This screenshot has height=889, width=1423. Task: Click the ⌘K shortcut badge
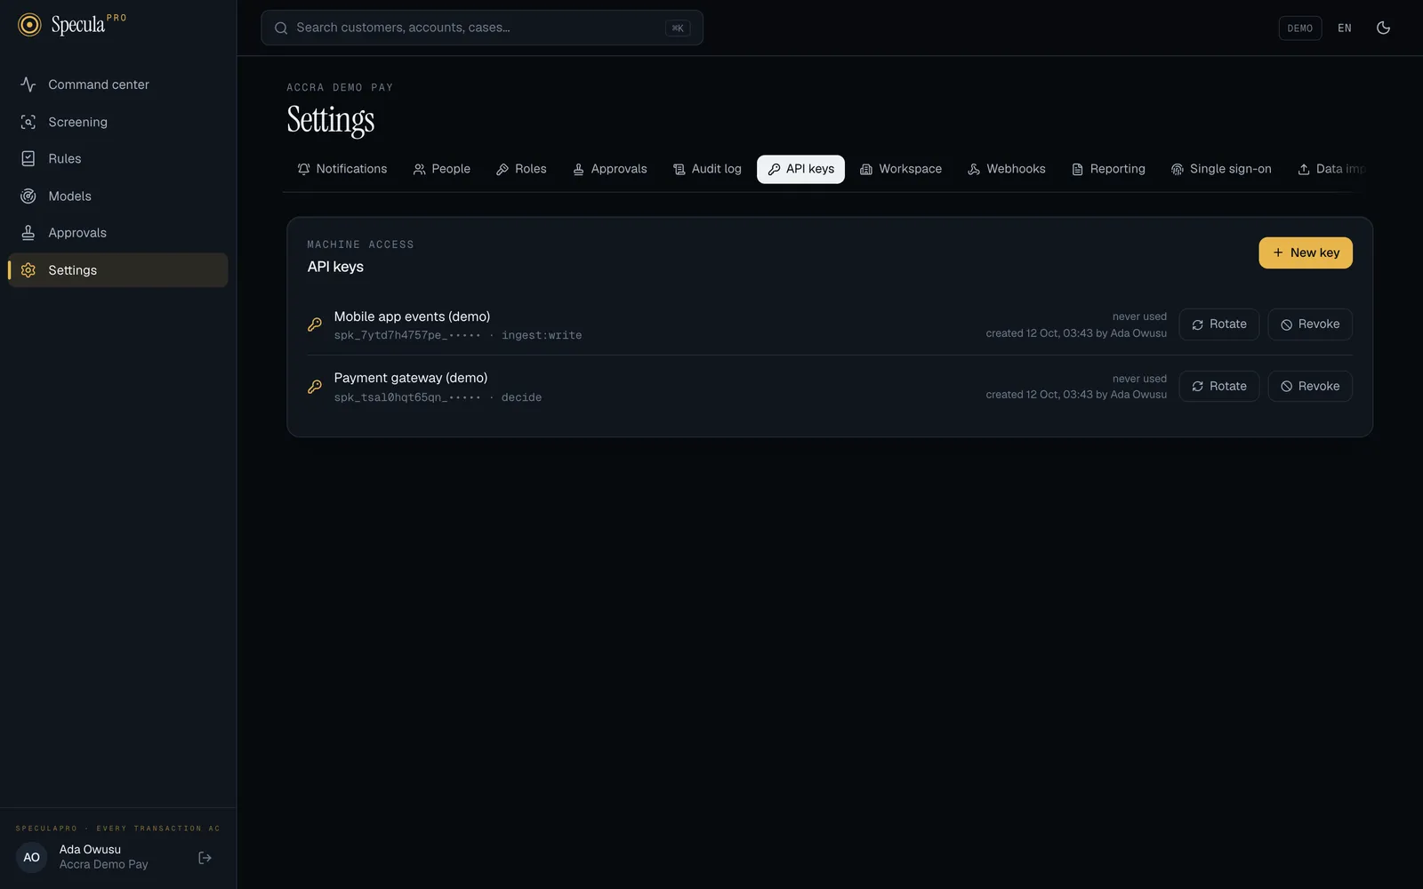click(x=678, y=28)
